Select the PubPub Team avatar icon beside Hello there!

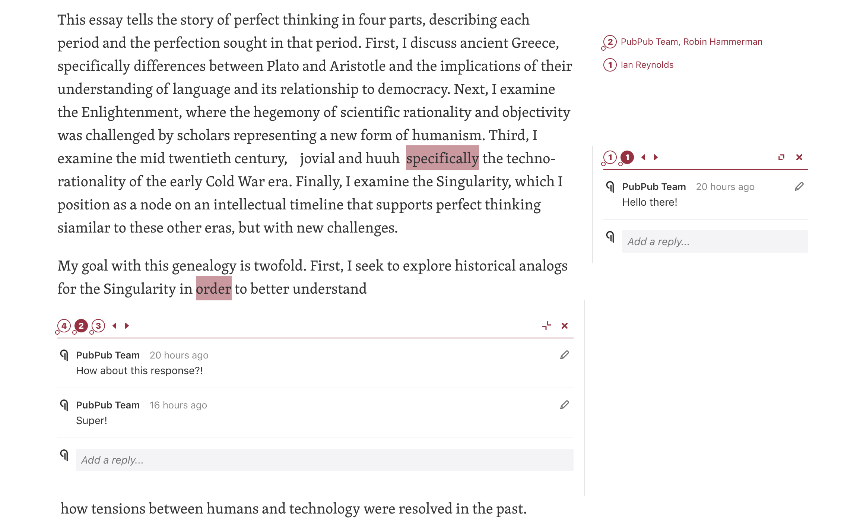[610, 187]
